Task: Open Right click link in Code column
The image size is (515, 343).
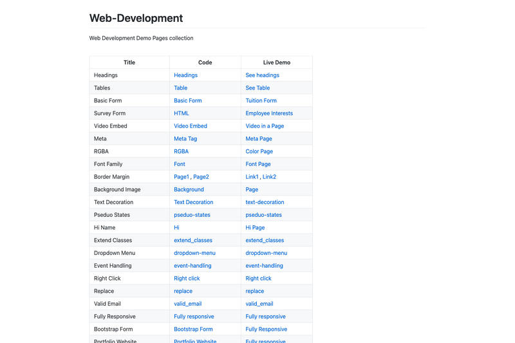Action: pos(187,279)
